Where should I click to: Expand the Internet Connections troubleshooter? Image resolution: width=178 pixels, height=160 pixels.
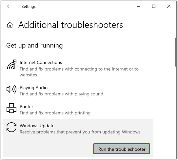click(x=78, y=68)
